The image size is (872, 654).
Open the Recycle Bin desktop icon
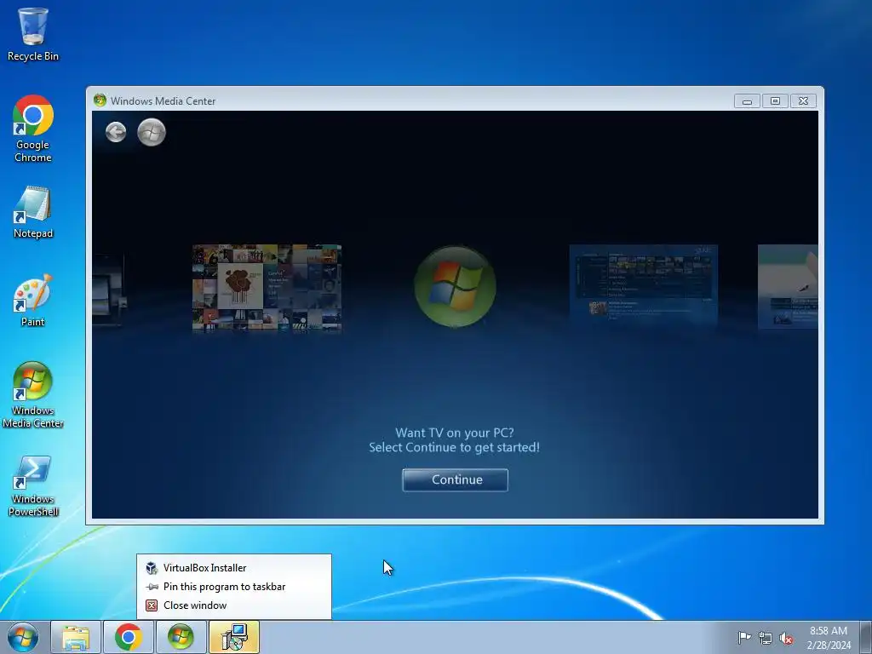[x=33, y=33]
